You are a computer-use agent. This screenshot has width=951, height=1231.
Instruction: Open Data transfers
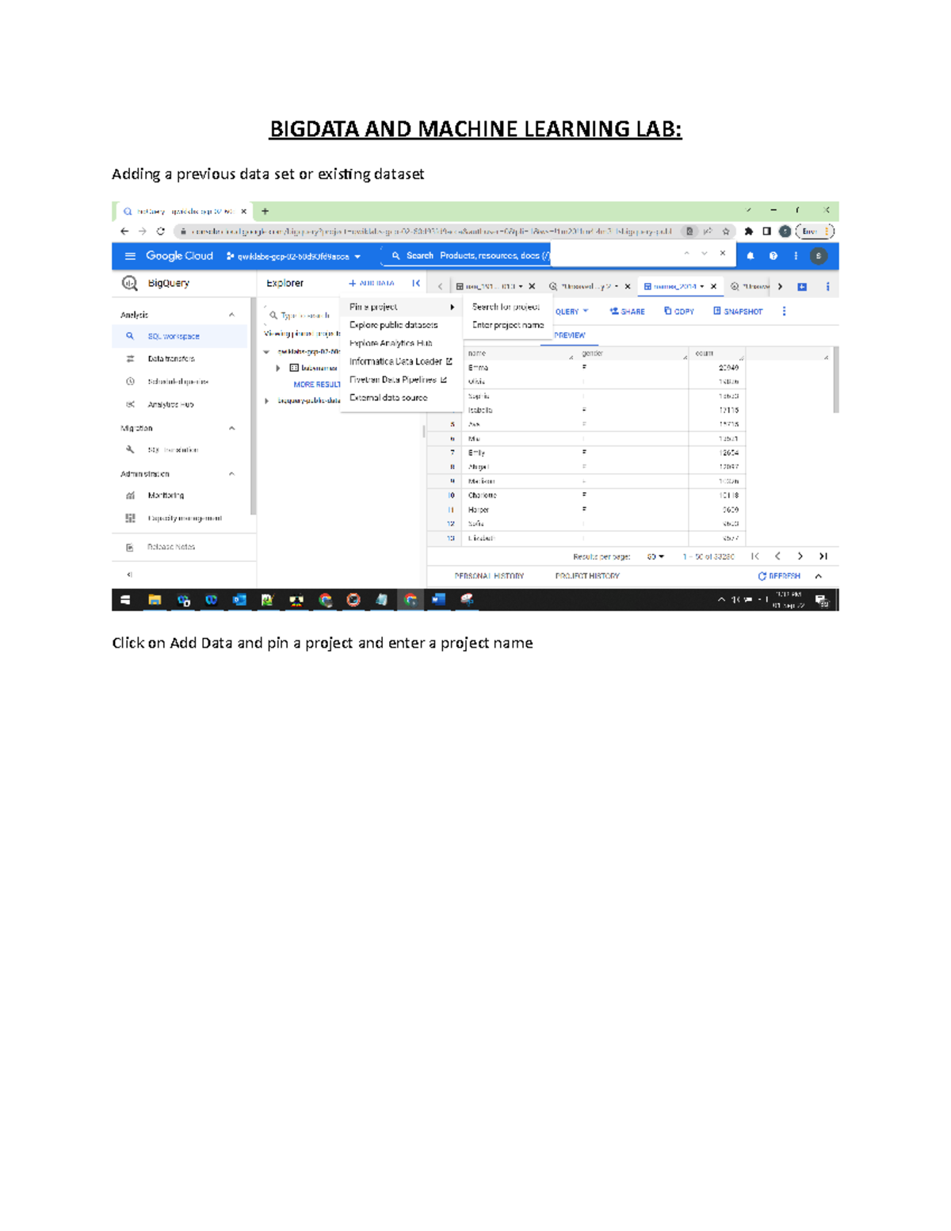(173, 358)
